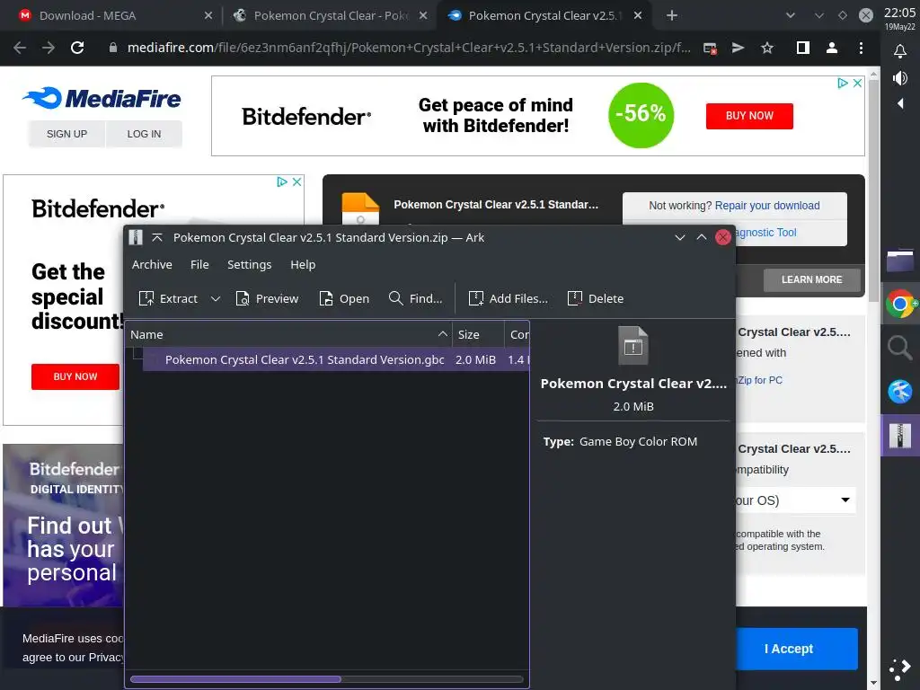920x690 pixels.
Task: Sort archive list by Name column
Action: click(288, 334)
